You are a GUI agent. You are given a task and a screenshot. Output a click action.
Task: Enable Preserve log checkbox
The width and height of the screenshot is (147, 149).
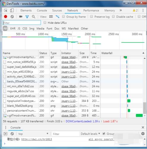coord(91,17)
